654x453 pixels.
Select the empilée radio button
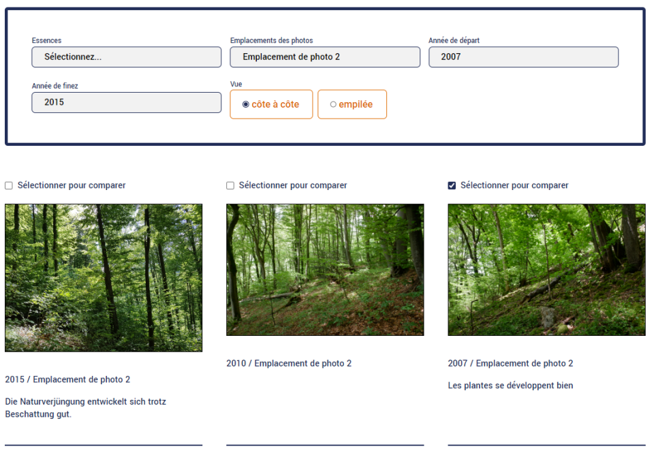point(333,104)
